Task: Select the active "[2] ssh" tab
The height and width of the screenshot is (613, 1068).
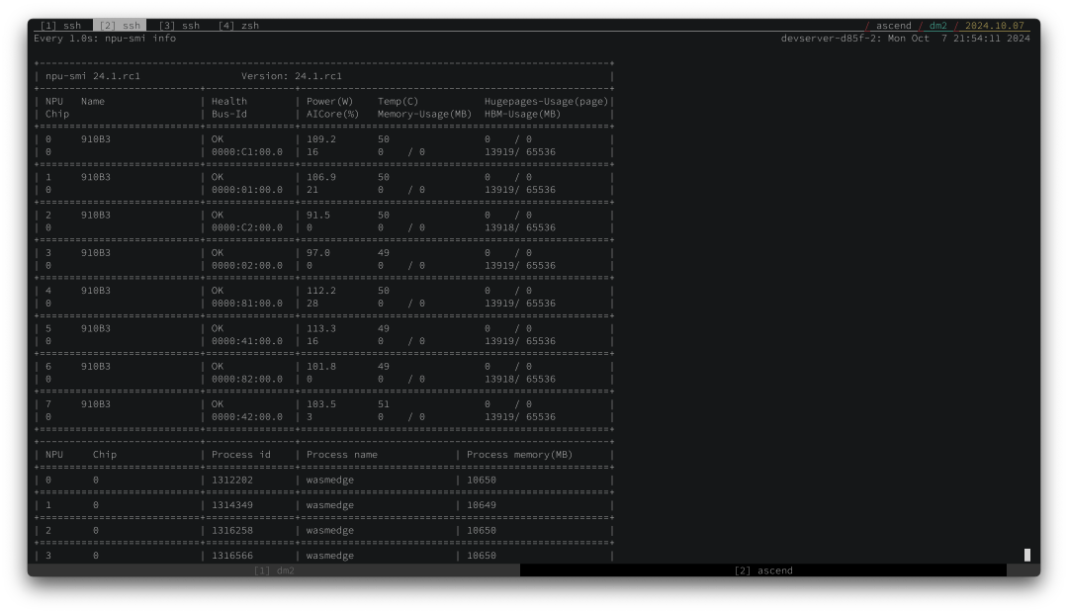Action: click(x=120, y=26)
